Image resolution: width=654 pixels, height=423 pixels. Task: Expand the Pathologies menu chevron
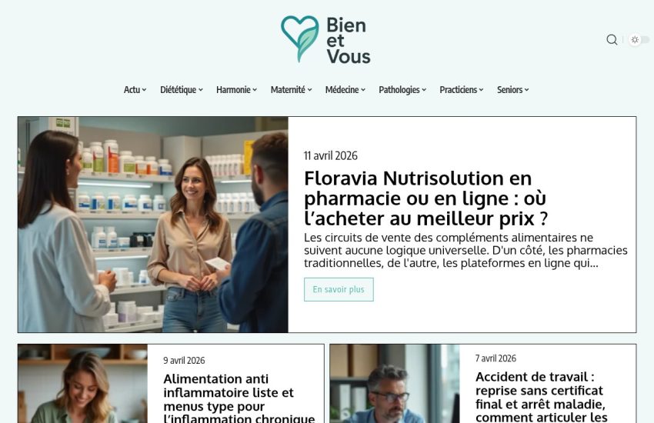[x=424, y=90]
